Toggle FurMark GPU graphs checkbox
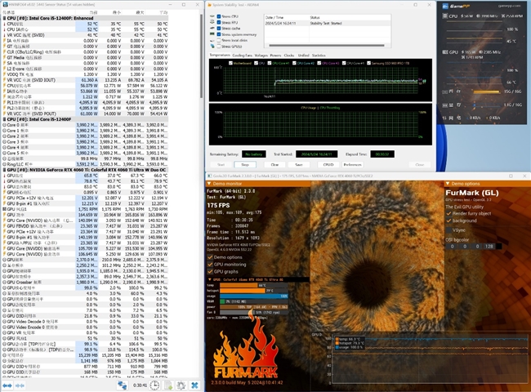The height and width of the screenshot is (392, 531). point(210,271)
